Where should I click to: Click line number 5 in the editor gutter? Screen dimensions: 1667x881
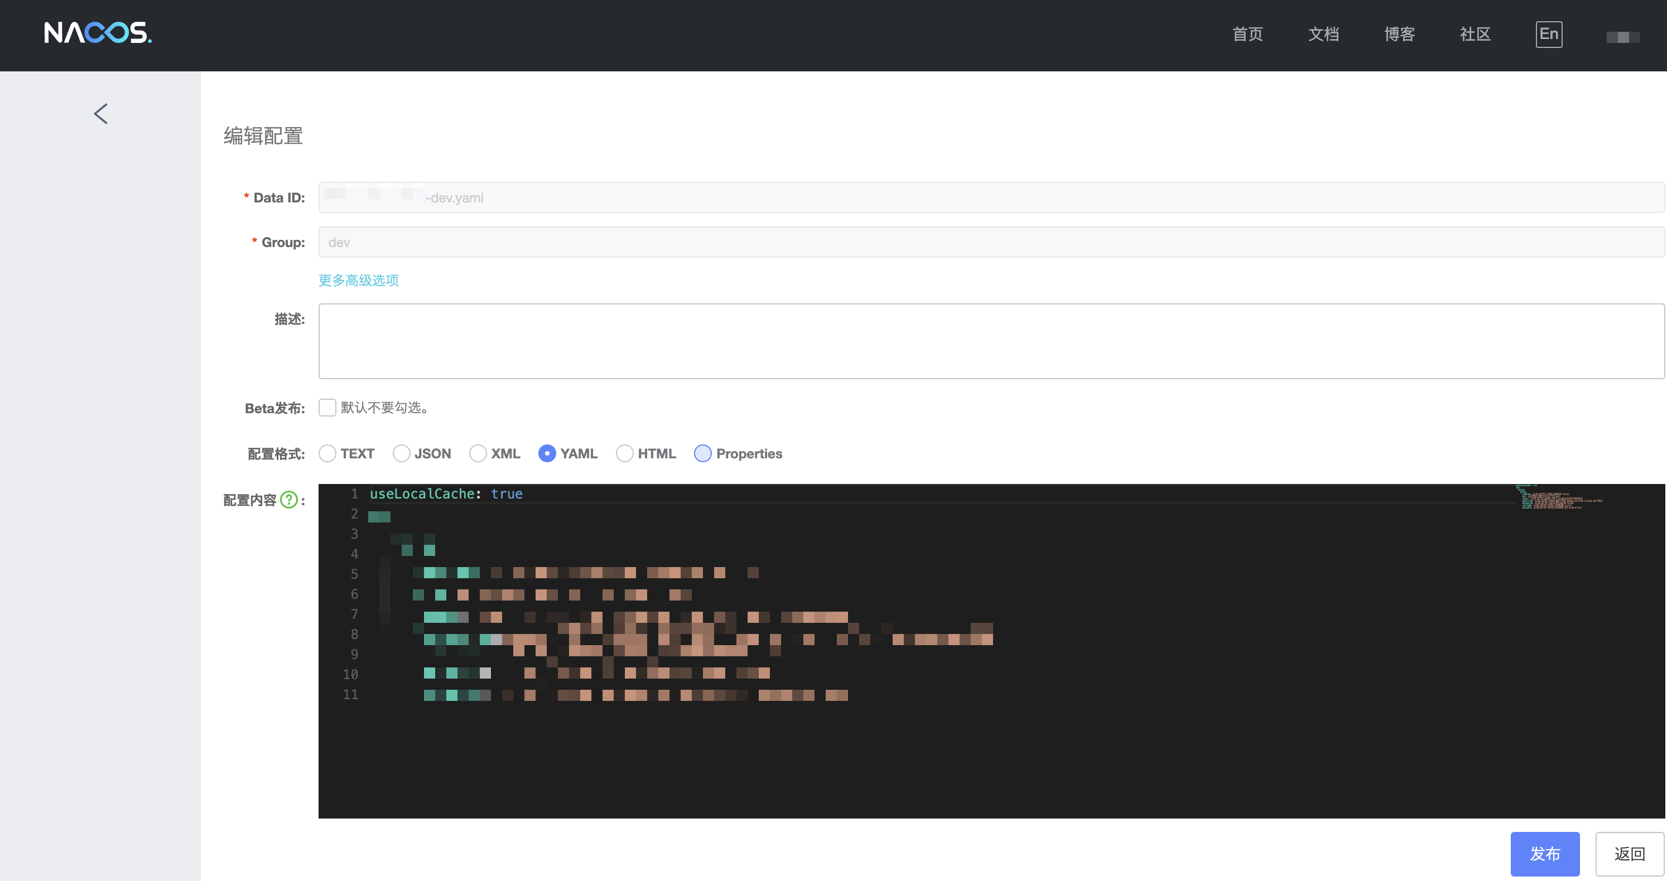pos(354,574)
